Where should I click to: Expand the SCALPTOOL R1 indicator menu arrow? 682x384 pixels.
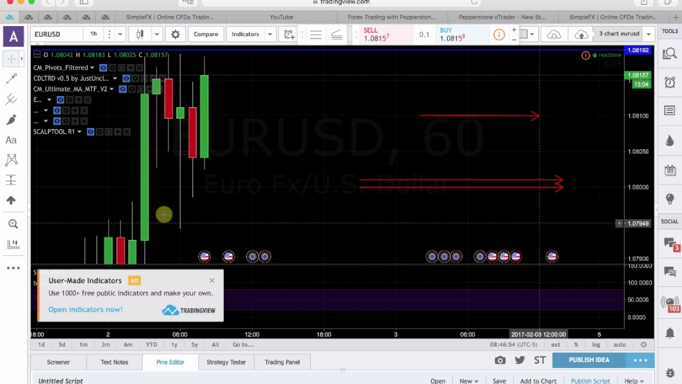coord(79,132)
